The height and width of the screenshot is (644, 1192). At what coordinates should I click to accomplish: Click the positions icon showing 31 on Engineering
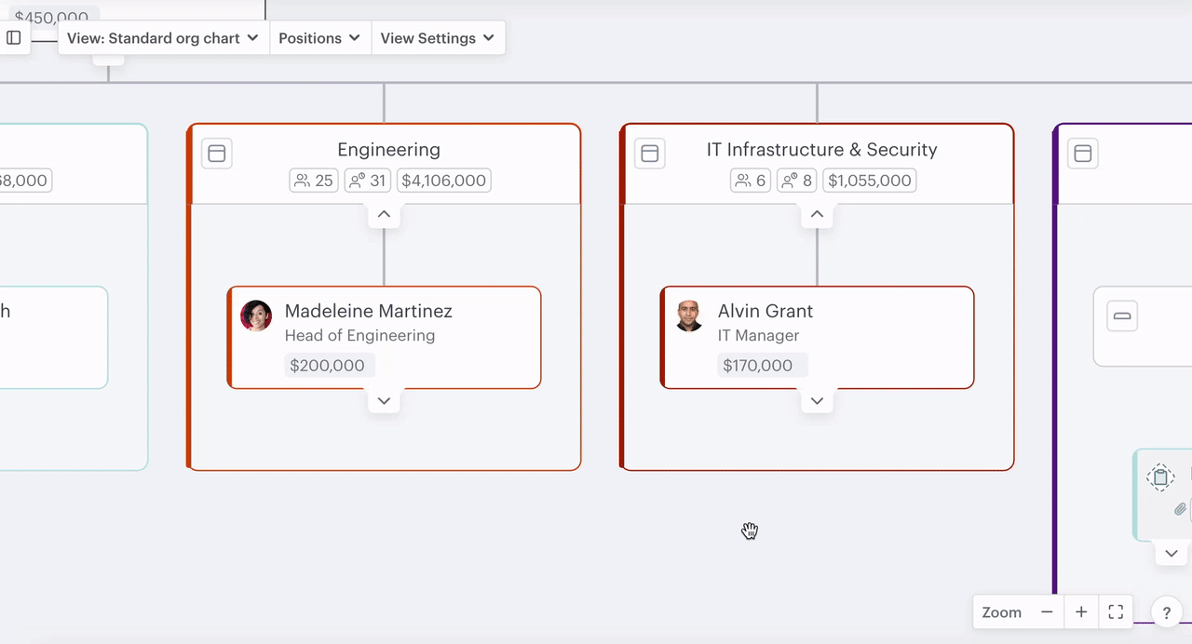pos(356,180)
